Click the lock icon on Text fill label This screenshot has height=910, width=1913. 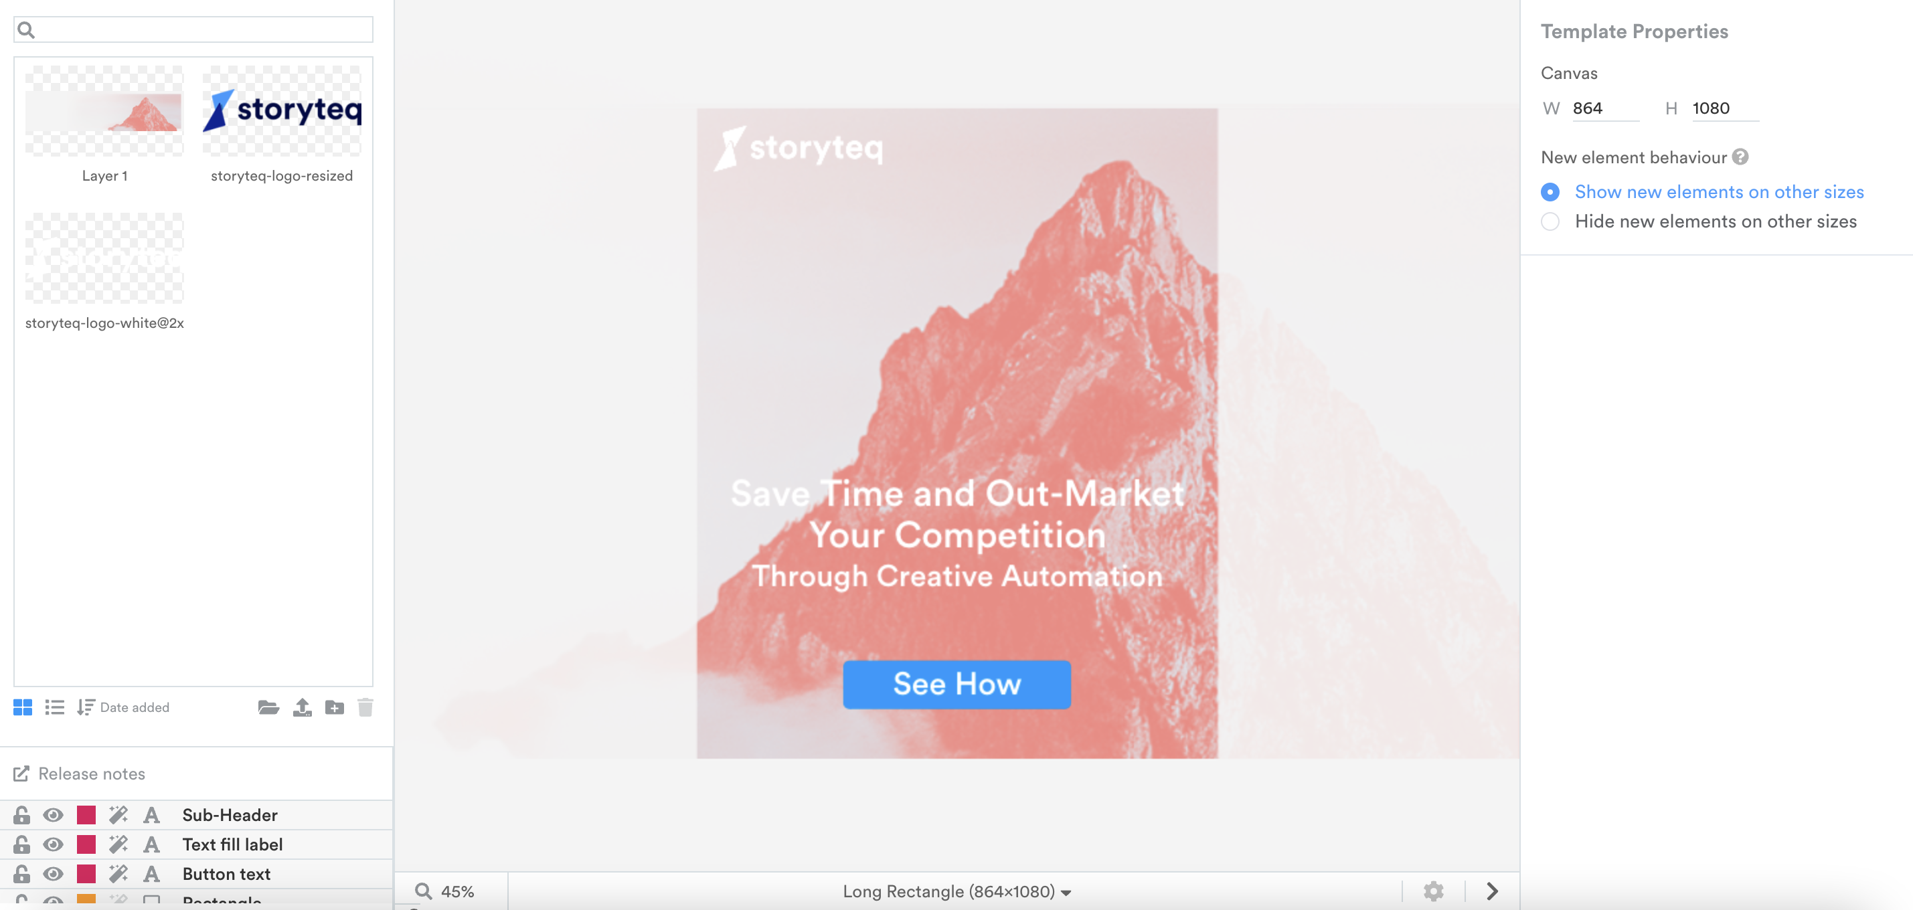tap(22, 844)
